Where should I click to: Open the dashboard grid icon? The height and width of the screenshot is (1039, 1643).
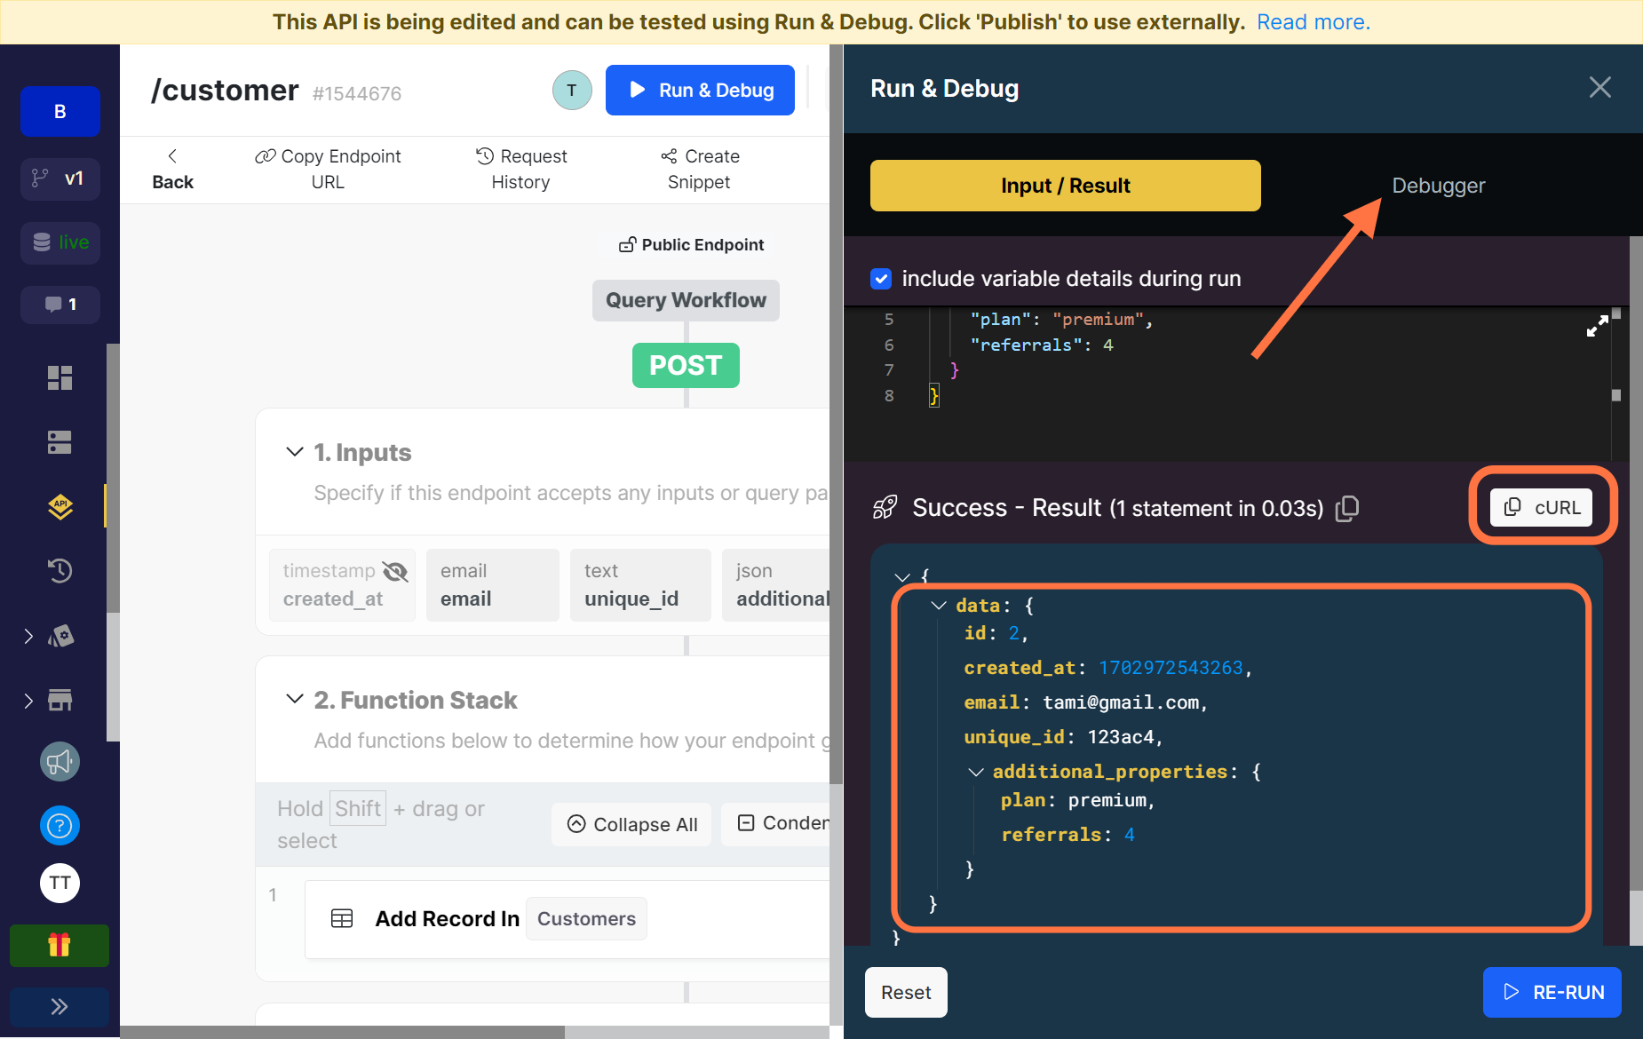[x=60, y=377]
